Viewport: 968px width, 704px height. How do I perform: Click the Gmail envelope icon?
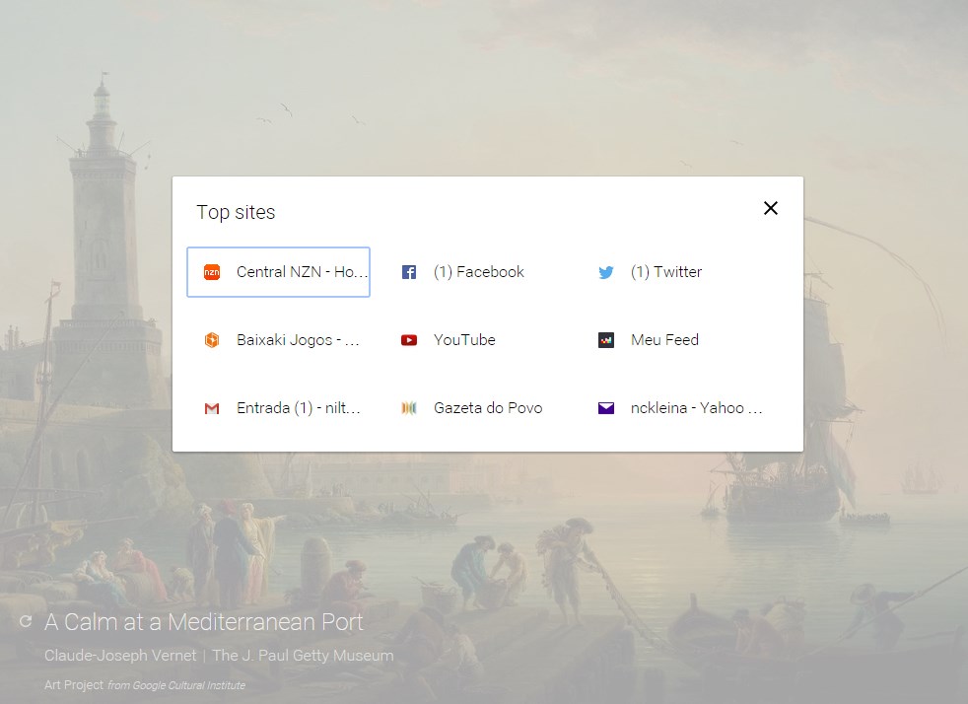pos(212,408)
